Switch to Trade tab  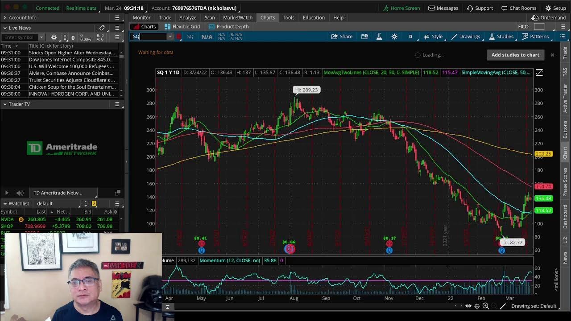(165, 17)
